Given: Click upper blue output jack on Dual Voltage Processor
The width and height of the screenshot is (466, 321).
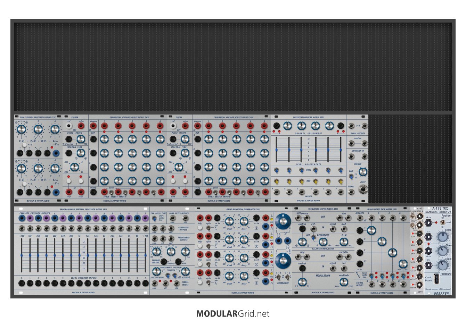Looking at the screenshot, I should (x=56, y=153).
